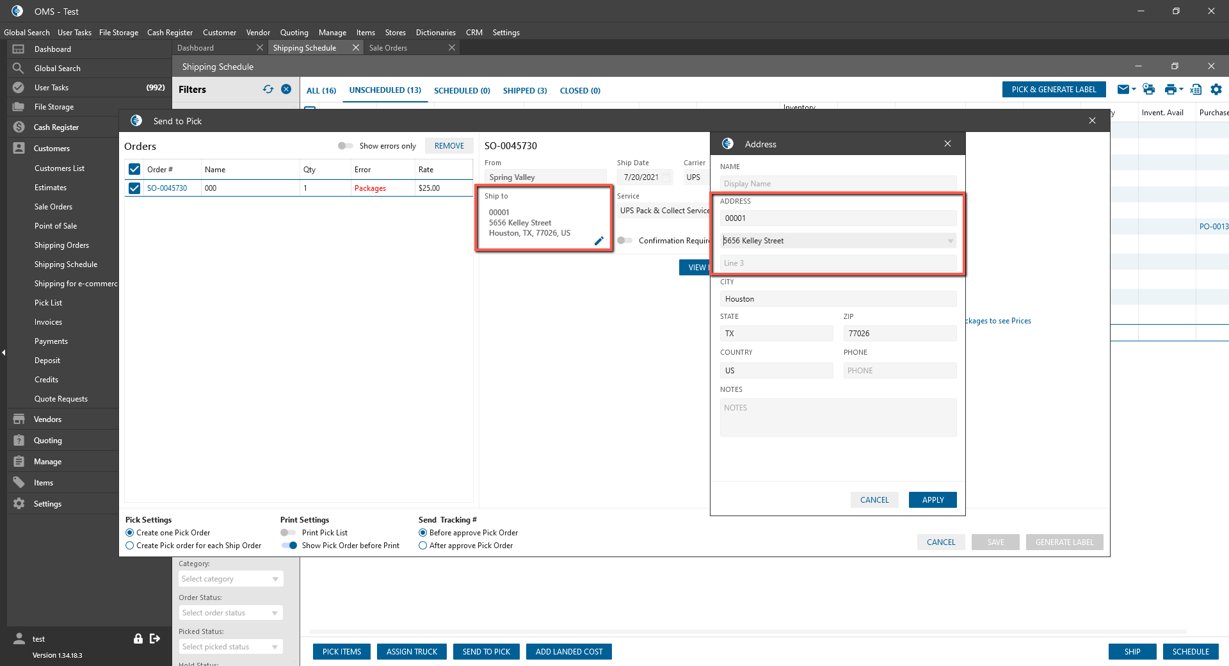Switch to the SHIPPED (3) tab
Image resolution: width=1229 pixels, height=666 pixels.
(524, 91)
